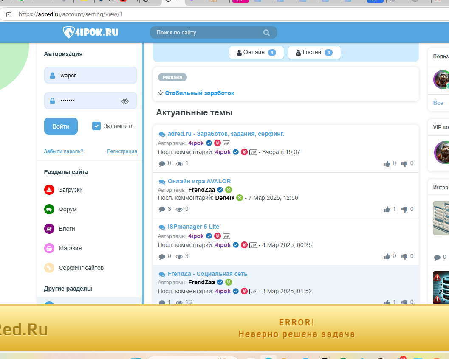Click the username field containing waper
449x359 pixels.
[90, 76]
